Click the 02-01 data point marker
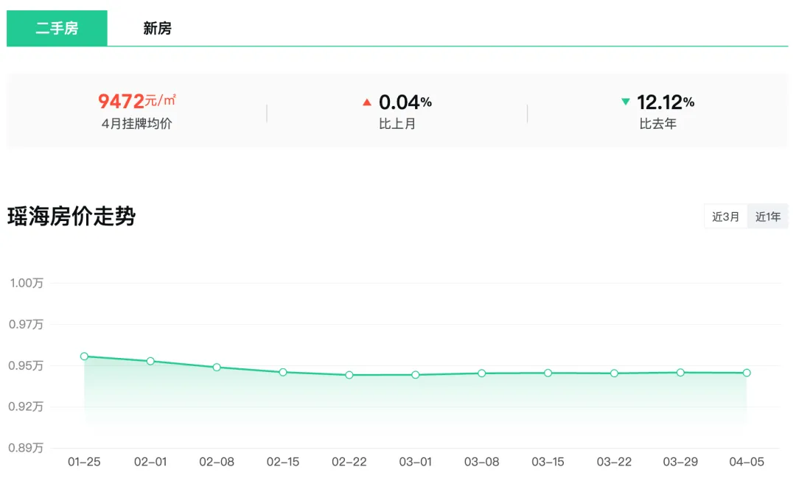 [150, 361]
